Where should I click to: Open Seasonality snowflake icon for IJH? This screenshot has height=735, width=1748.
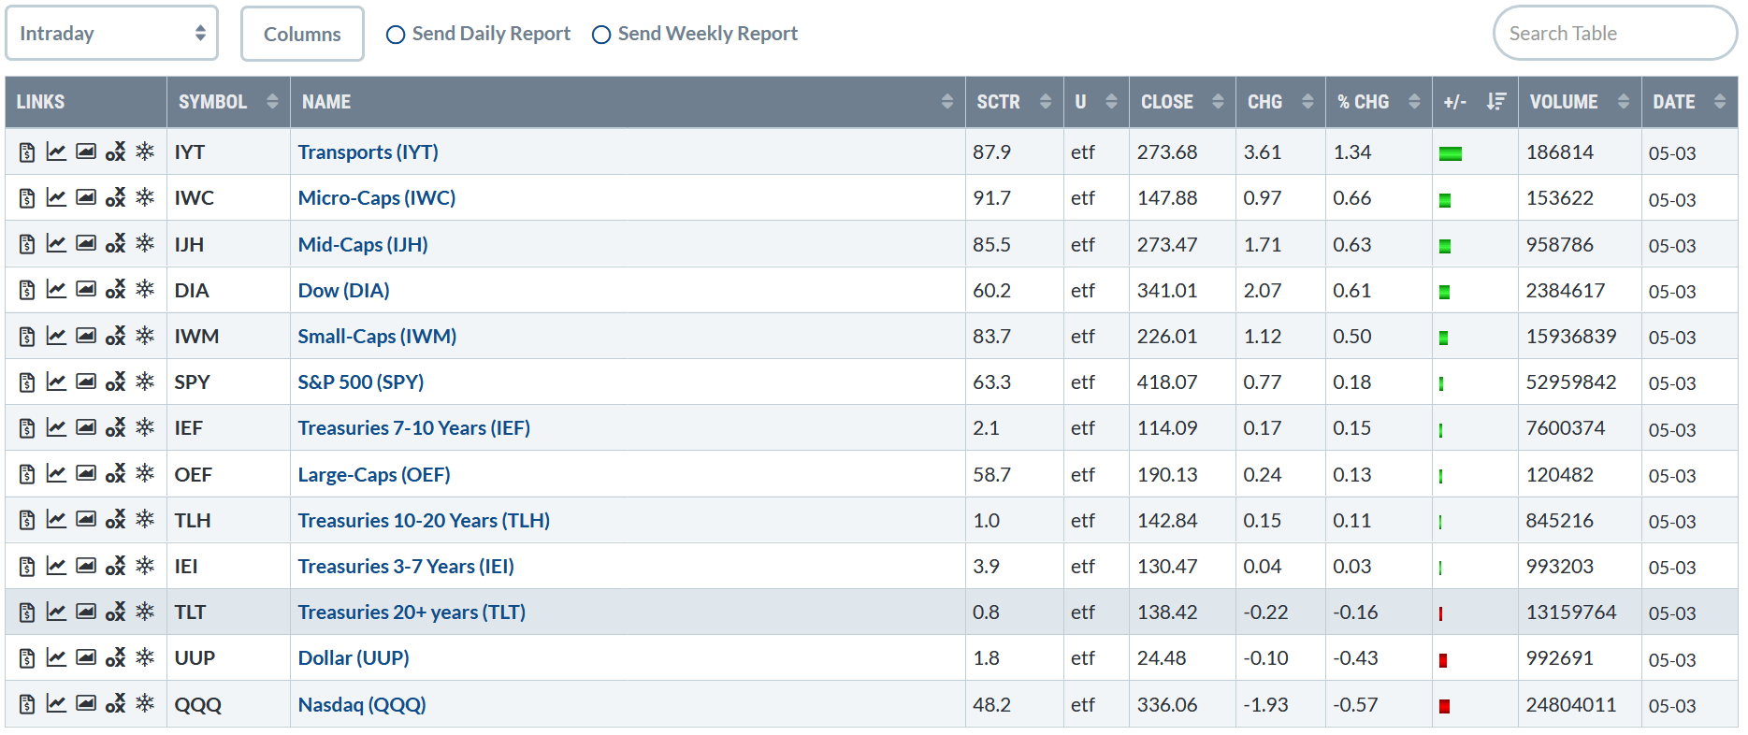click(x=145, y=243)
